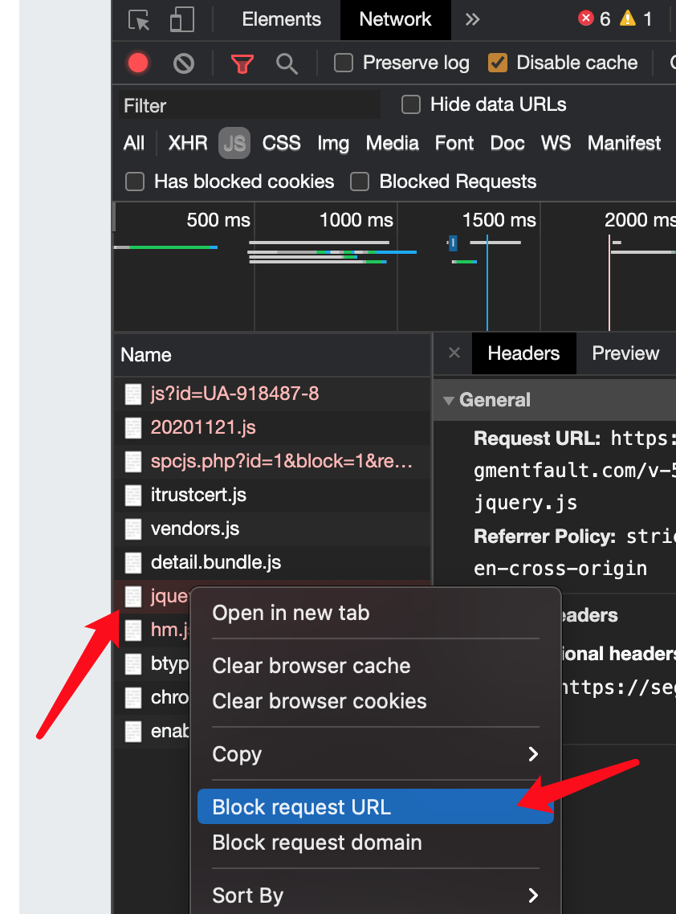Viewport: 676px width, 914px height.
Task: Expand the more tabs chevron
Action: tap(472, 19)
